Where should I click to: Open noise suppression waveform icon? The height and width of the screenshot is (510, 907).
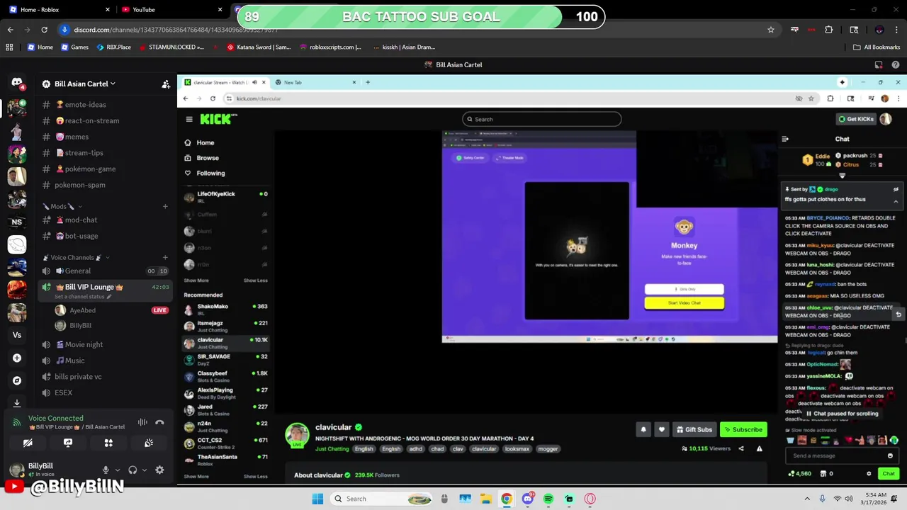tap(142, 422)
